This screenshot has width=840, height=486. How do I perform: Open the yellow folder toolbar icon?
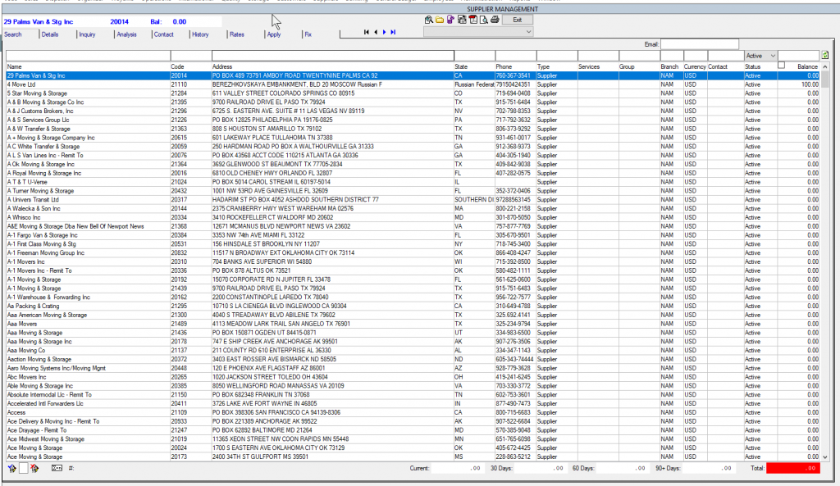pos(440,20)
